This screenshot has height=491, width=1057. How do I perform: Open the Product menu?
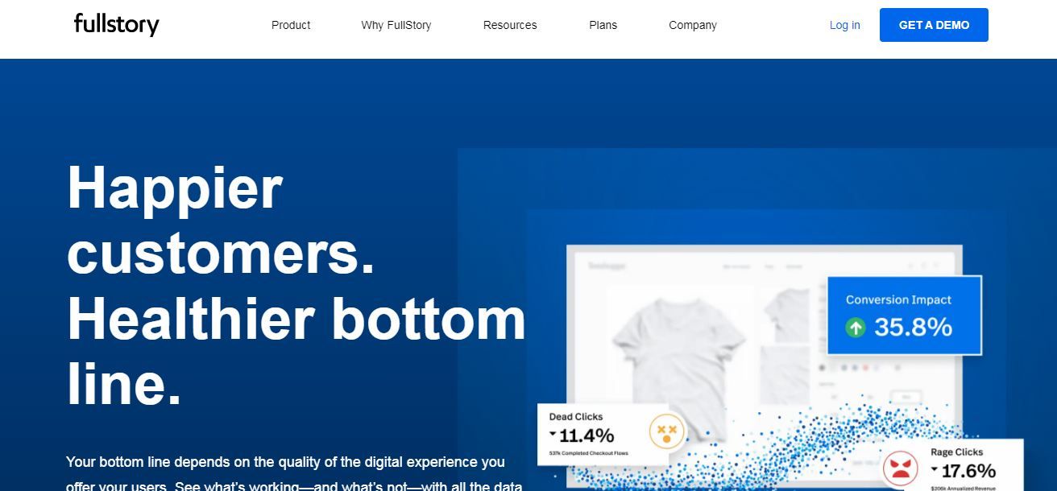[291, 25]
